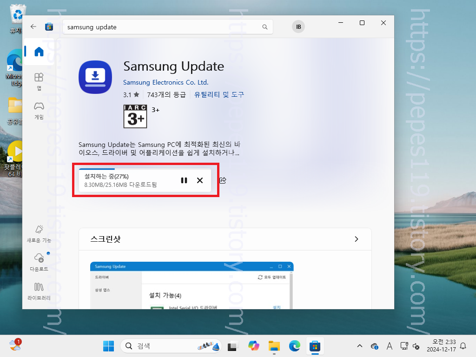Image resolution: width=476 pixels, height=357 pixels.
Task: Click the app description text
Action: [159, 148]
